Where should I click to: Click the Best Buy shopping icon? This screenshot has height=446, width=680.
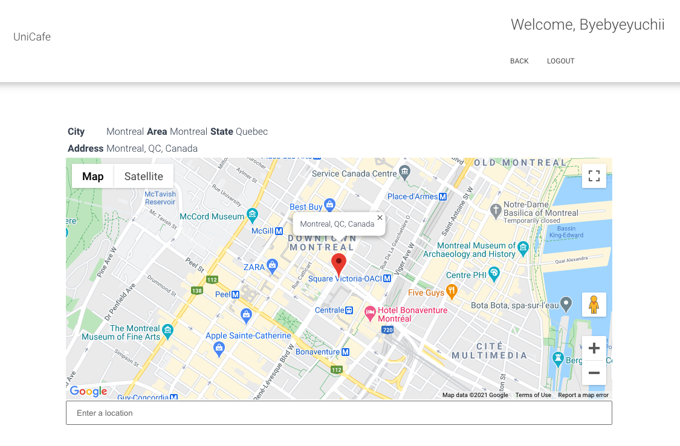pos(330,205)
